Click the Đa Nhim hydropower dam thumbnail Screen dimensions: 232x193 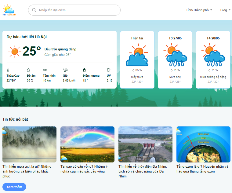click(x=145, y=144)
